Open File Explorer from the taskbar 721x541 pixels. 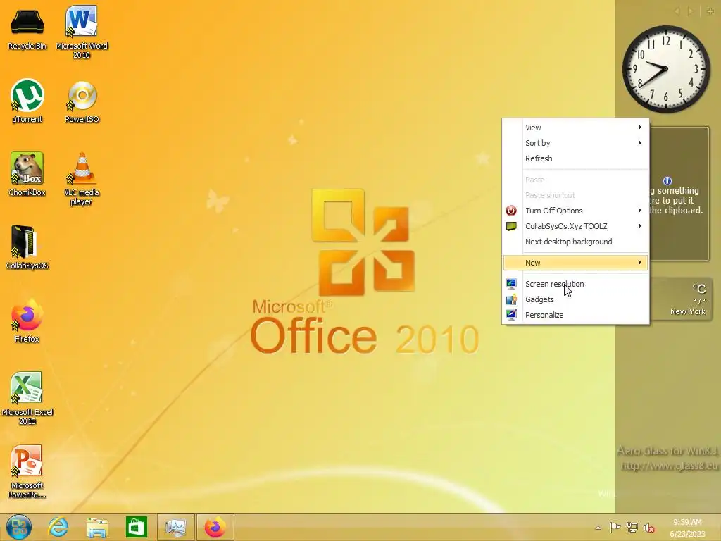click(x=97, y=527)
